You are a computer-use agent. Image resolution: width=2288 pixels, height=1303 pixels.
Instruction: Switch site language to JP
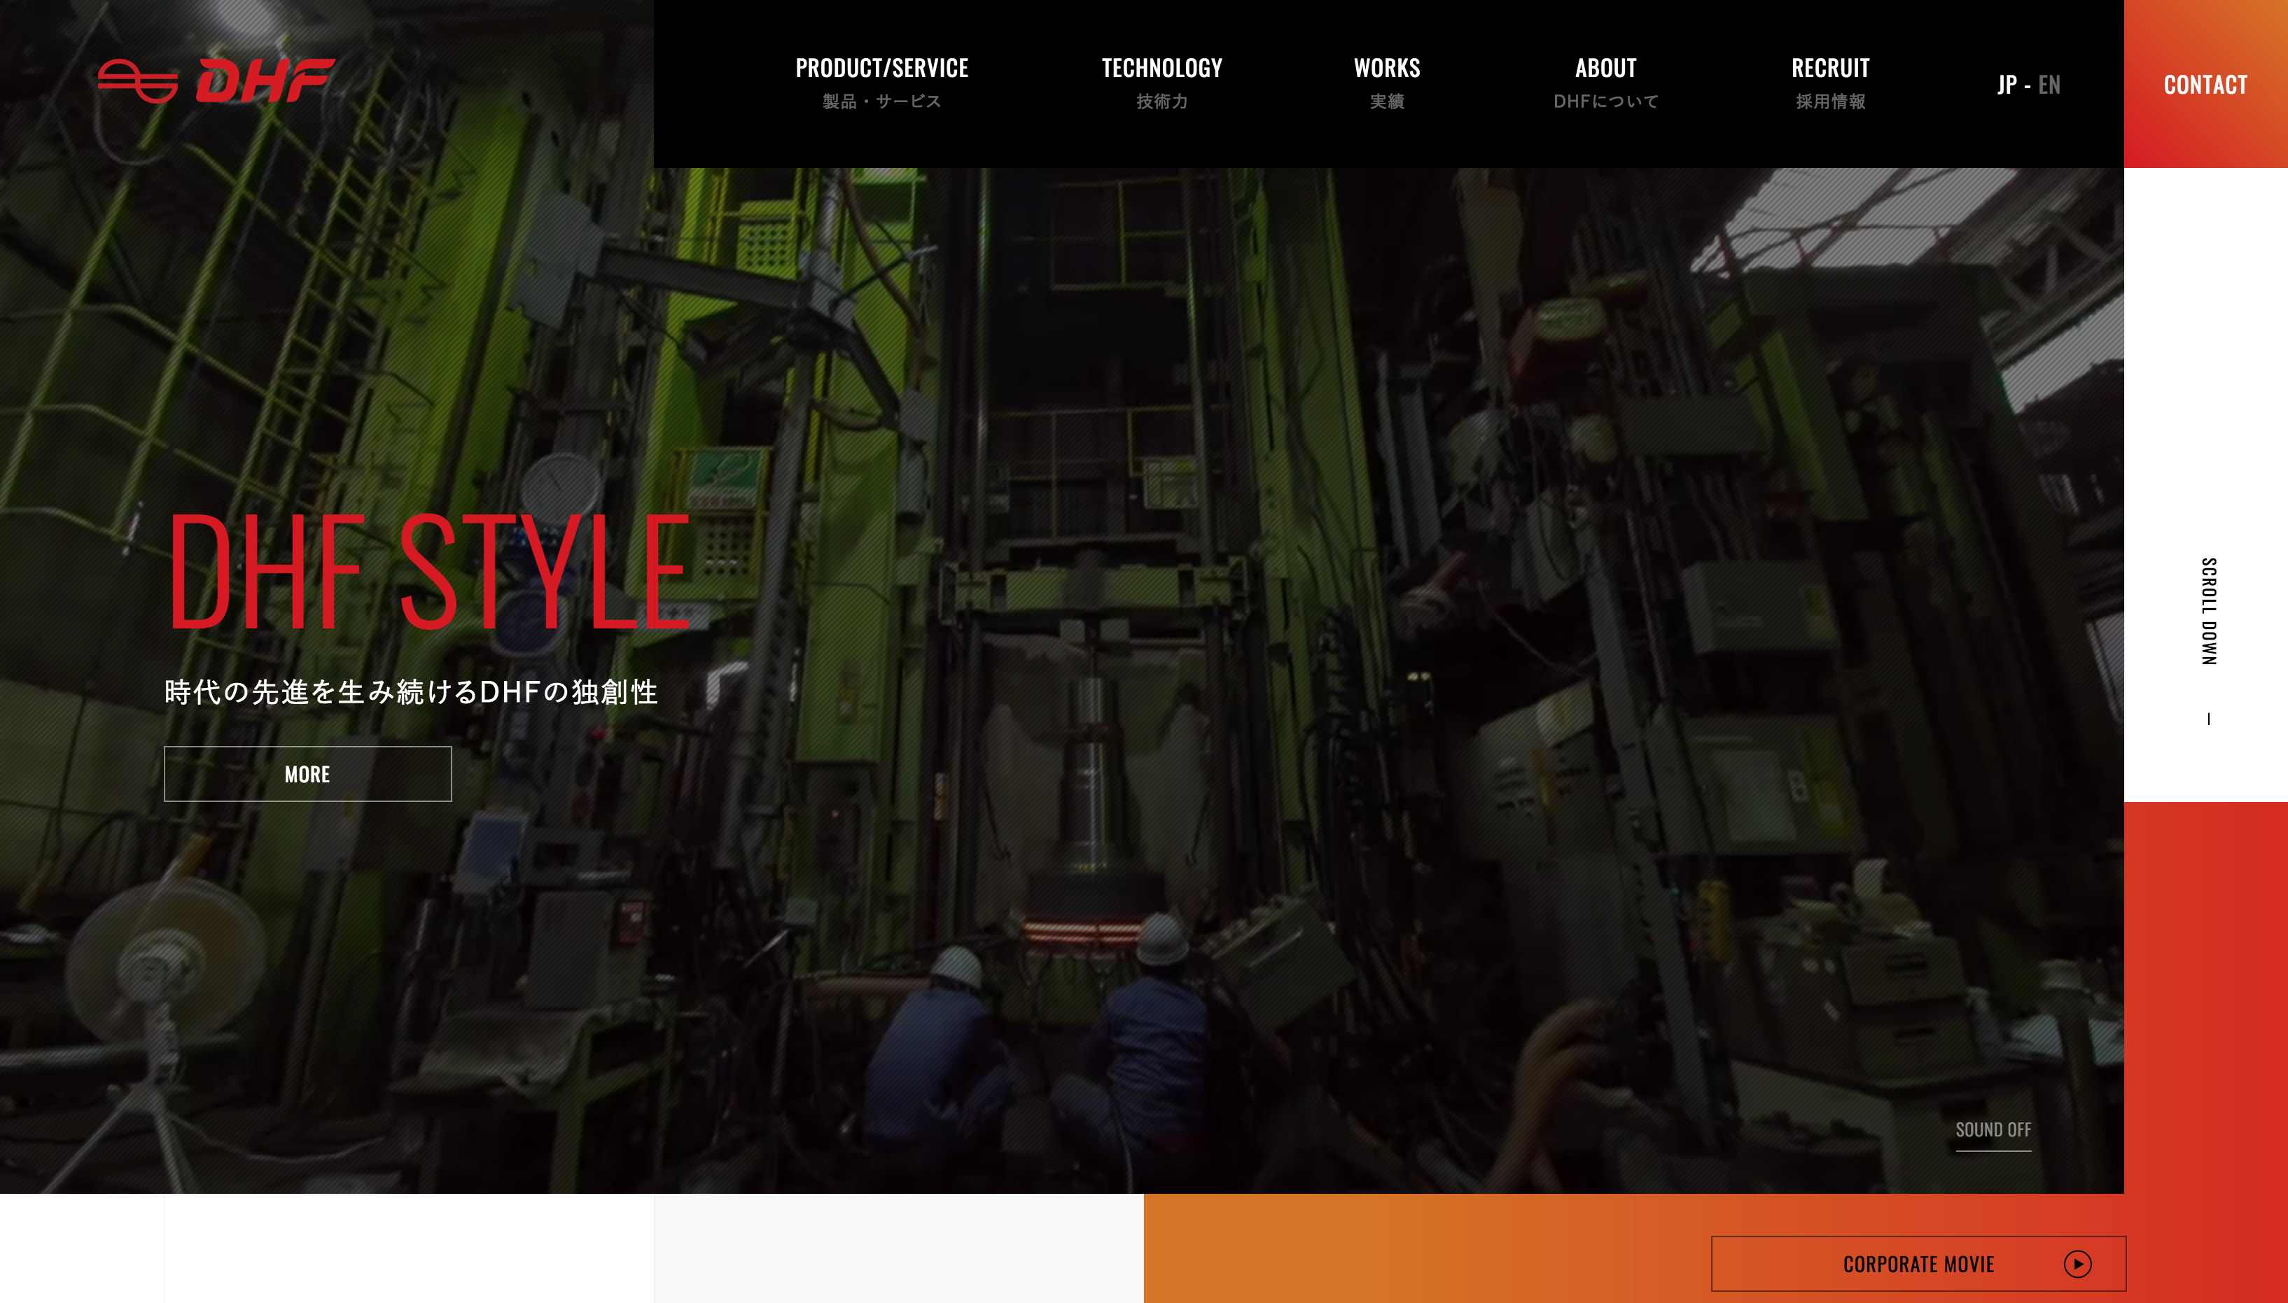click(x=2007, y=83)
